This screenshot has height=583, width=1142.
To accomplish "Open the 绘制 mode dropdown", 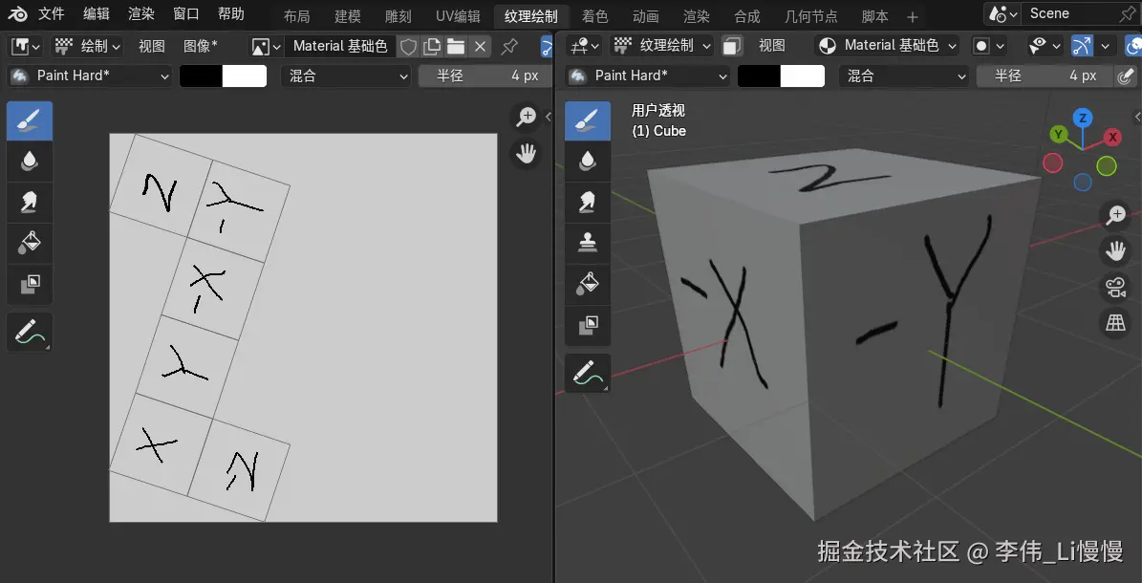I will [x=88, y=47].
